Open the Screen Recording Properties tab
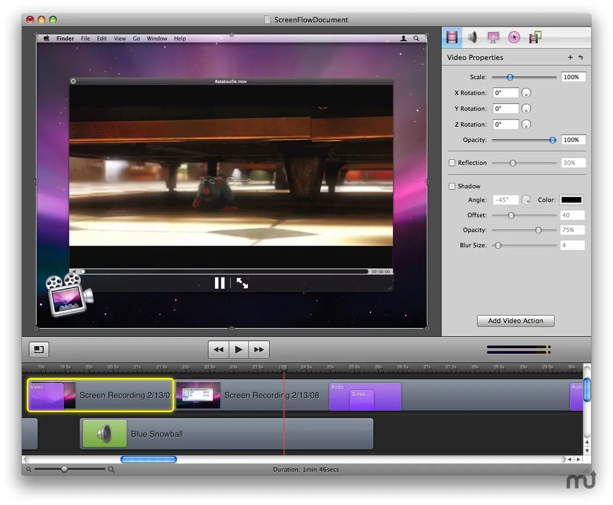This screenshot has width=613, height=505. 493,38
